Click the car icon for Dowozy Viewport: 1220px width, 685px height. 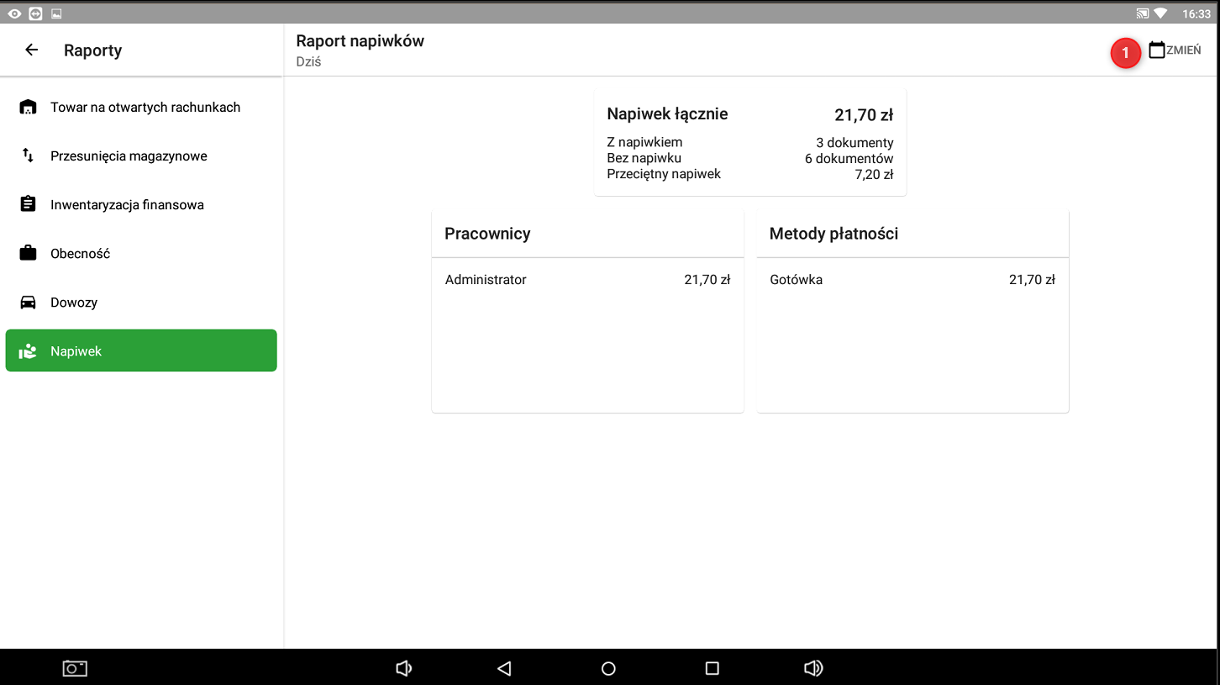[28, 303]
